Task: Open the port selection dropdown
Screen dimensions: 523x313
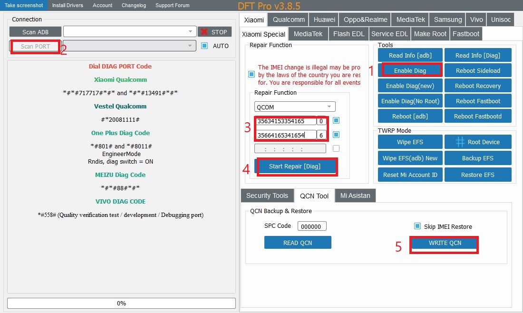Action: pyautogui.click(x=129, y=46)
